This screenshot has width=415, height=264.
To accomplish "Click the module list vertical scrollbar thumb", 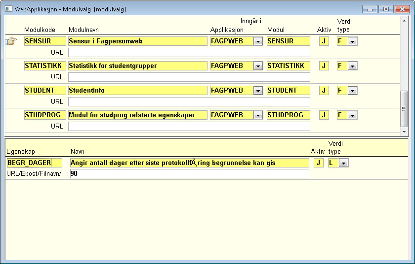I will 404,109.
